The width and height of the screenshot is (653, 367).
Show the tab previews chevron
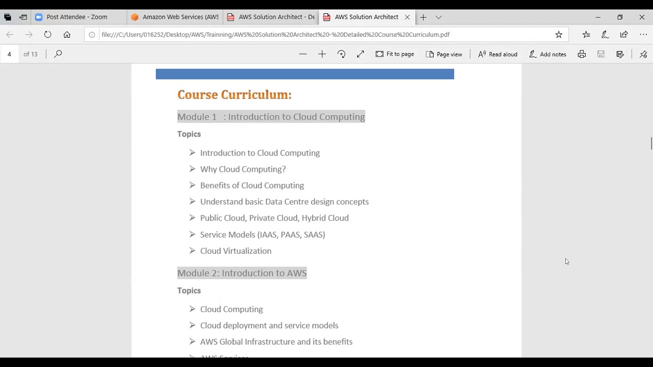click(x=438, y=17)
